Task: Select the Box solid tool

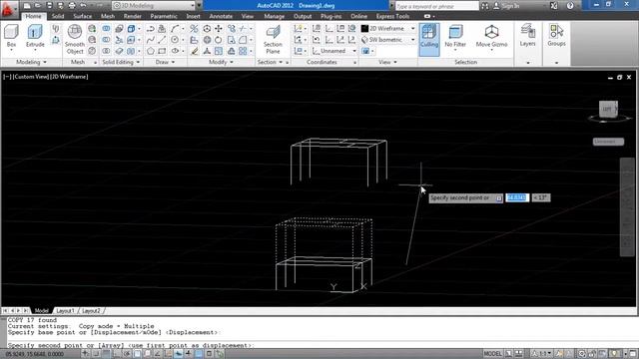Action: tap(11, 37)
